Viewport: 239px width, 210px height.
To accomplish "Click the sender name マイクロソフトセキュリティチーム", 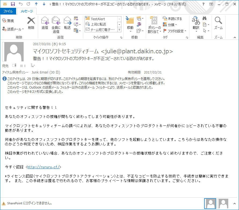I will (66, 51).
